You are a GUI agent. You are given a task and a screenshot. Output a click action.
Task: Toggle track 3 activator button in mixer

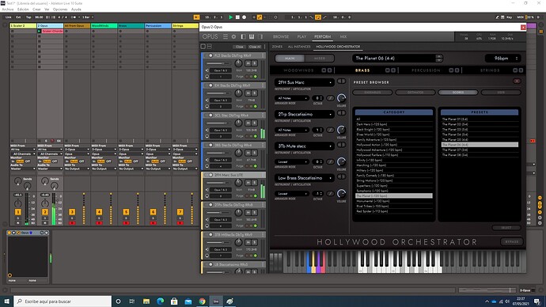click(72, 212)
